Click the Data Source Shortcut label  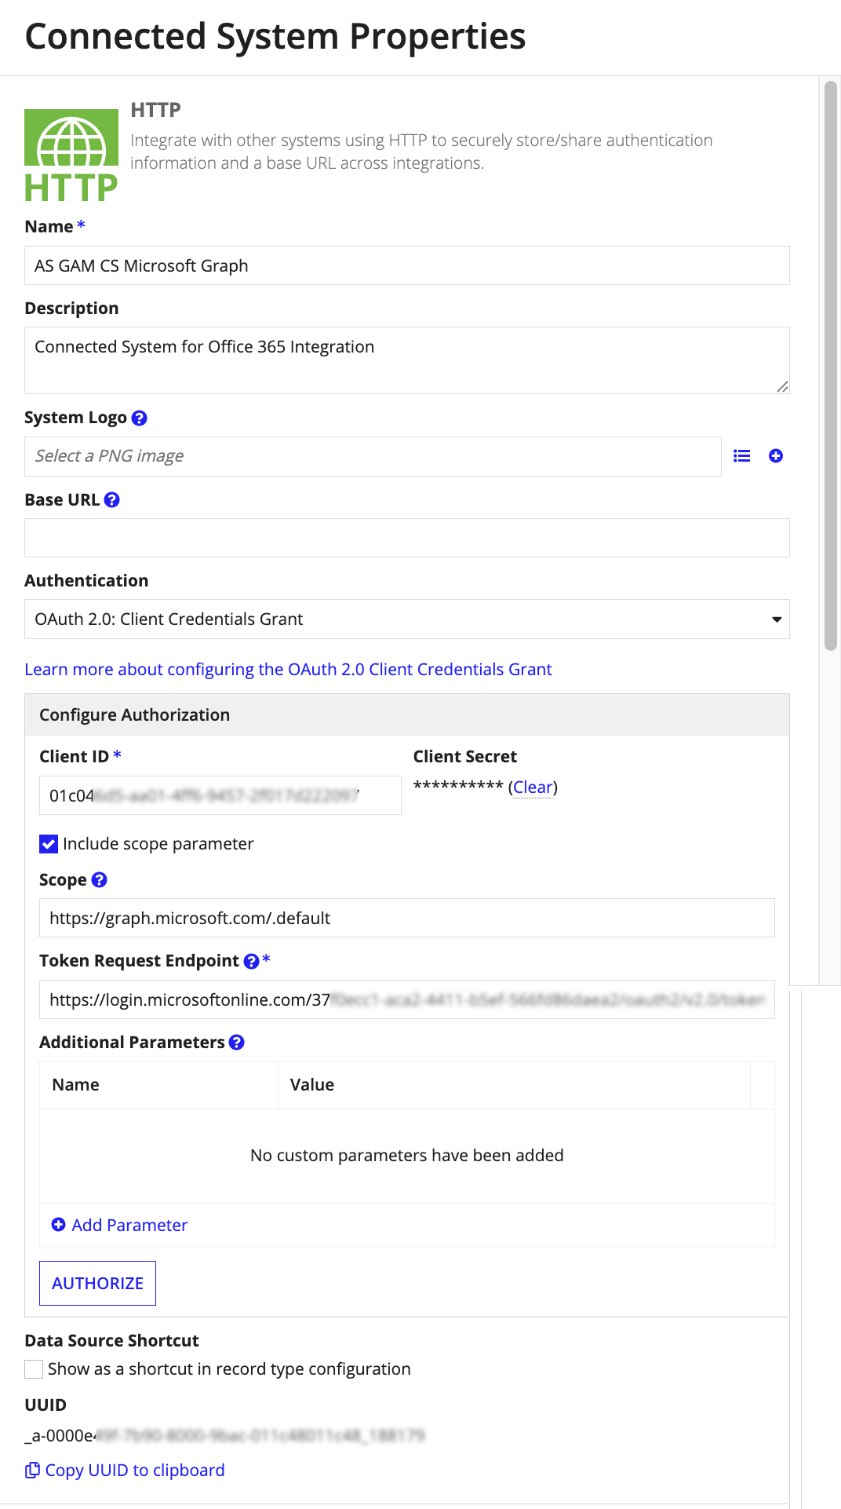click(x=111, y=1341)
